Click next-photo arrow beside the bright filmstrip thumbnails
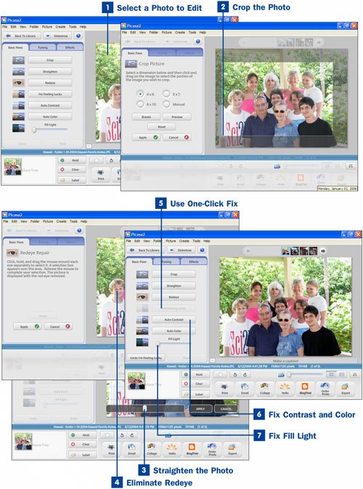 323,250
